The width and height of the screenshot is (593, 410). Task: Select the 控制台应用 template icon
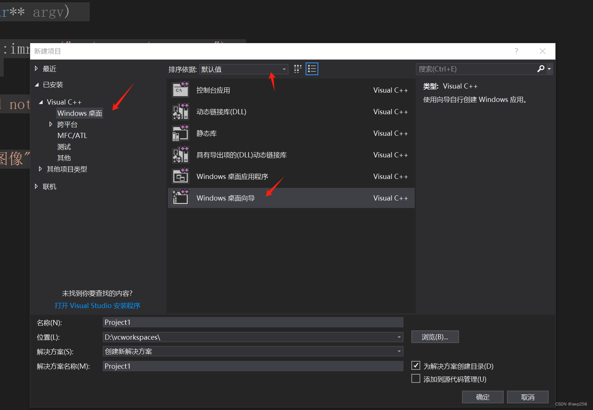pos(181,90)
